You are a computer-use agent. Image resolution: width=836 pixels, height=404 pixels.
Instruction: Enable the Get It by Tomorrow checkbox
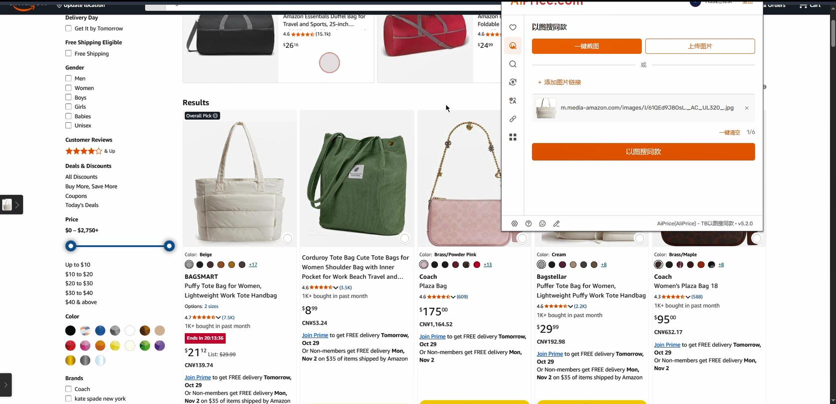(x=68, y=28)
